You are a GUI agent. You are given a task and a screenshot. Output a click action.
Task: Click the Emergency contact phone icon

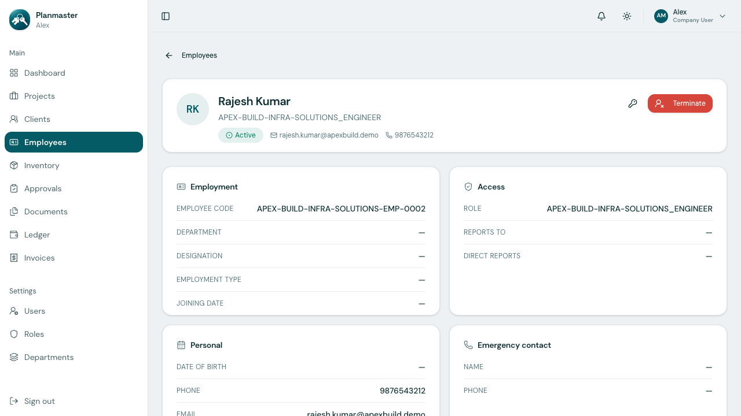coord(468,345)
